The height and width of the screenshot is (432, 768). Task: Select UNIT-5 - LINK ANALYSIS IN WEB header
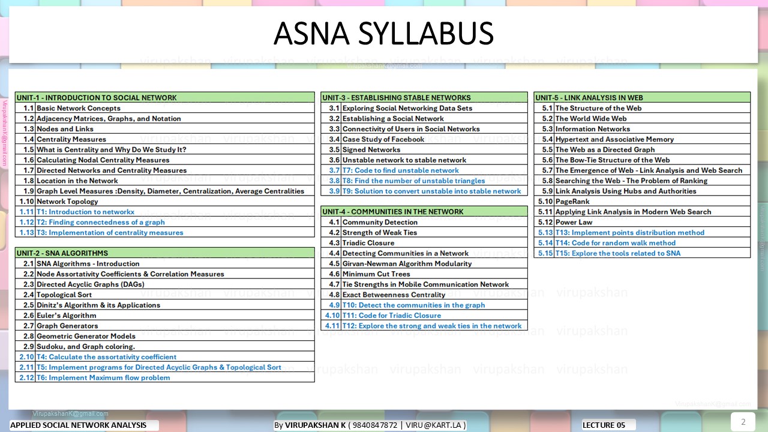point(642,98)
